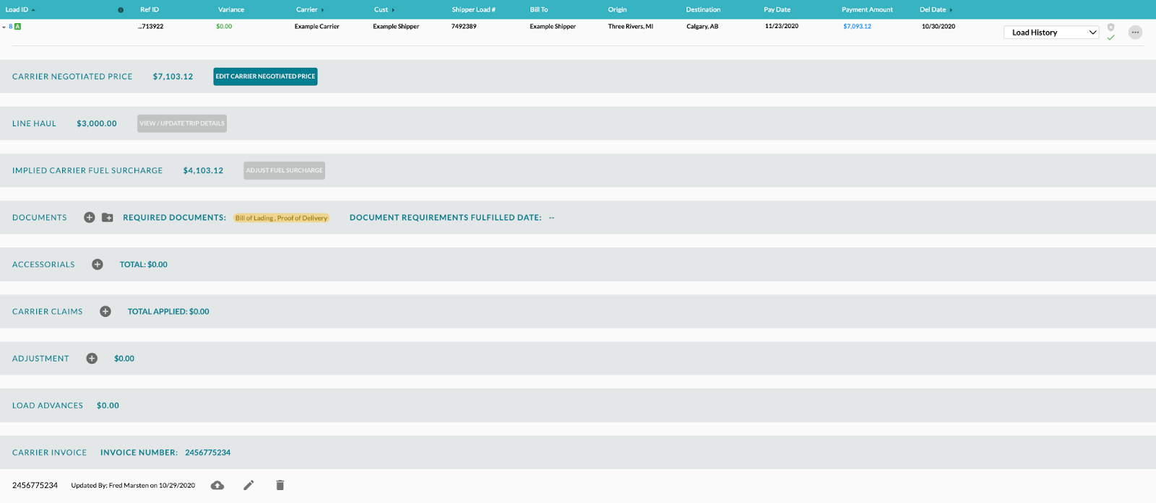The width and height of the screenshot is (1156, 503).
Task: Click the View / Update Trip Details button
Action: click(x=182, y=123)
